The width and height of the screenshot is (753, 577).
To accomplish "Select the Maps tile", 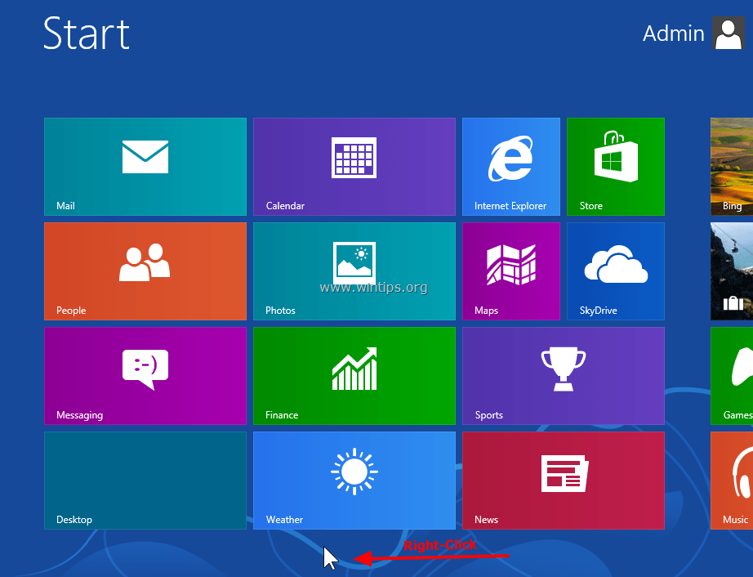I will click(510, 271).
